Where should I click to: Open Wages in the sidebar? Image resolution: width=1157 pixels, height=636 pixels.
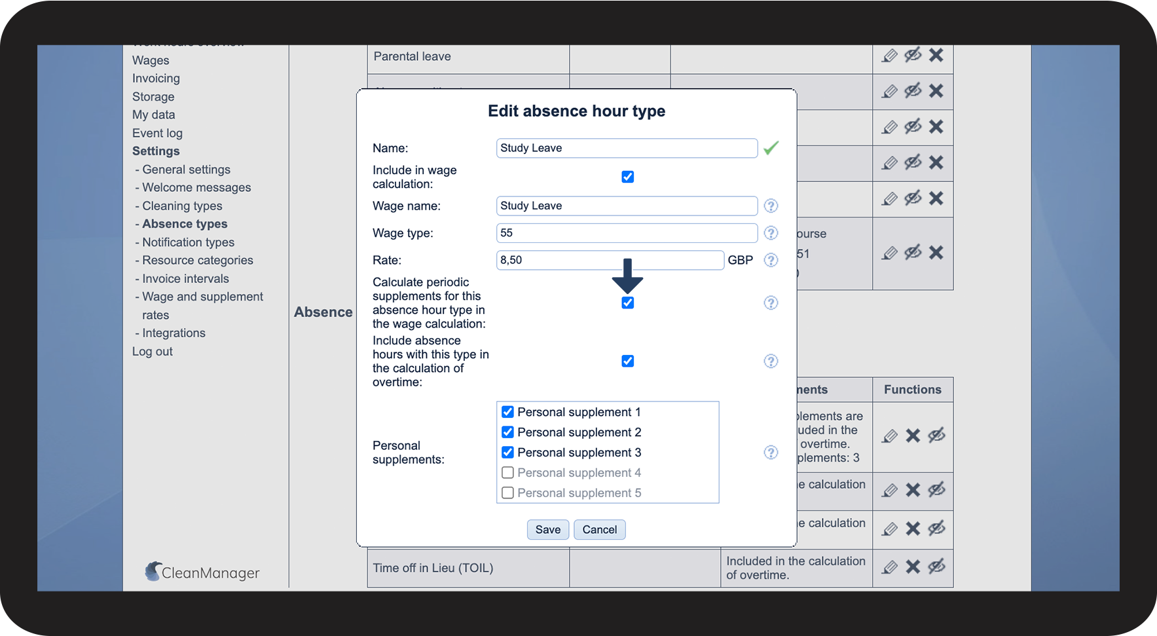[151, 60]
